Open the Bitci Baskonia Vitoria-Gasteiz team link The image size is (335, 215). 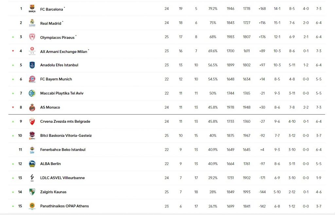[x=66, y=135]
